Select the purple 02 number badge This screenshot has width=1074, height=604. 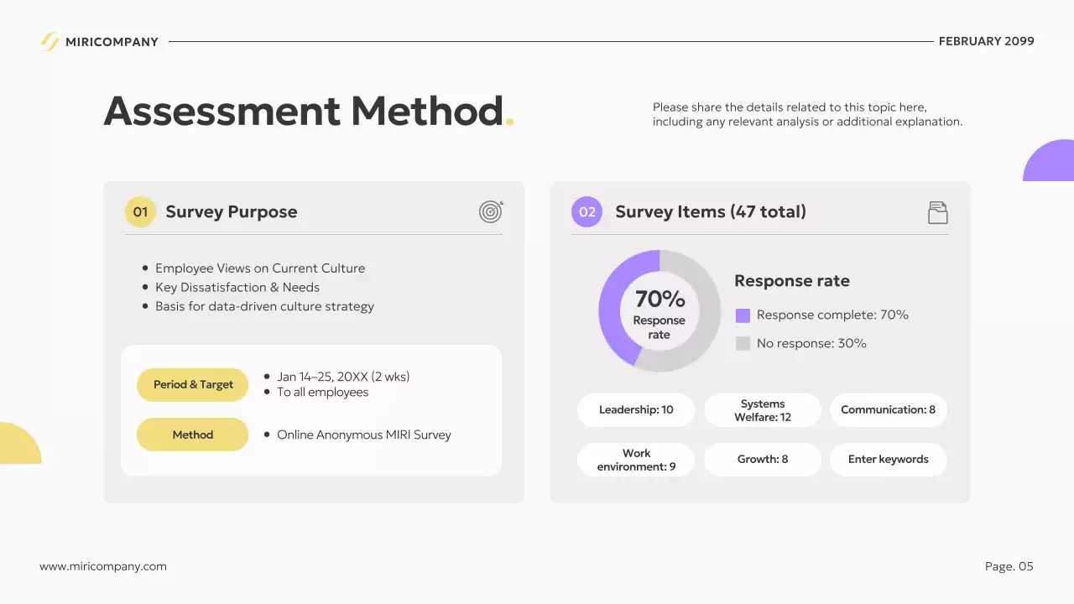(x=587, y=212)
